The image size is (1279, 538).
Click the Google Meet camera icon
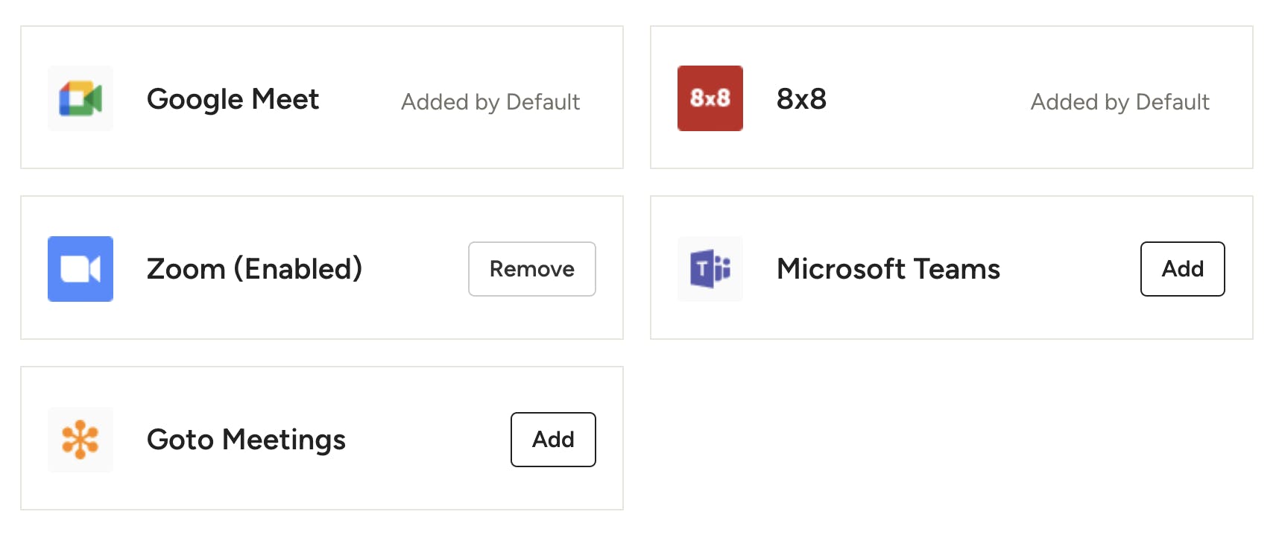(x=80, y=98)
